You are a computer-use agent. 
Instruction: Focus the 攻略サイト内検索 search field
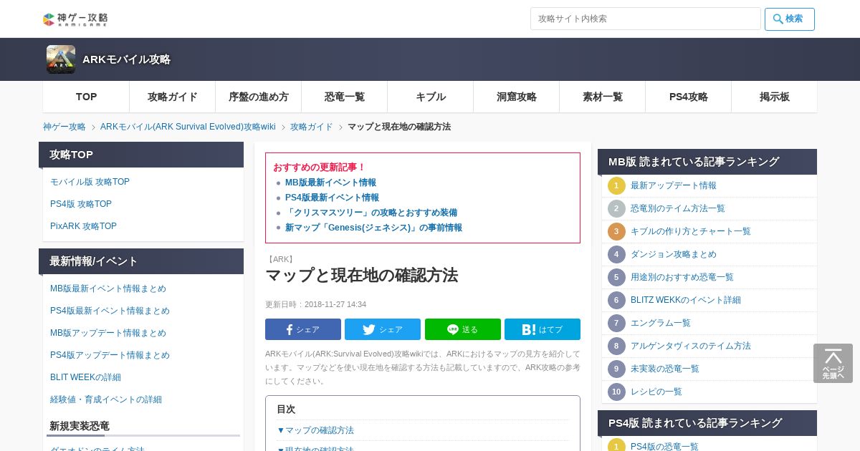pyautogui.click(x=645, y=19)
